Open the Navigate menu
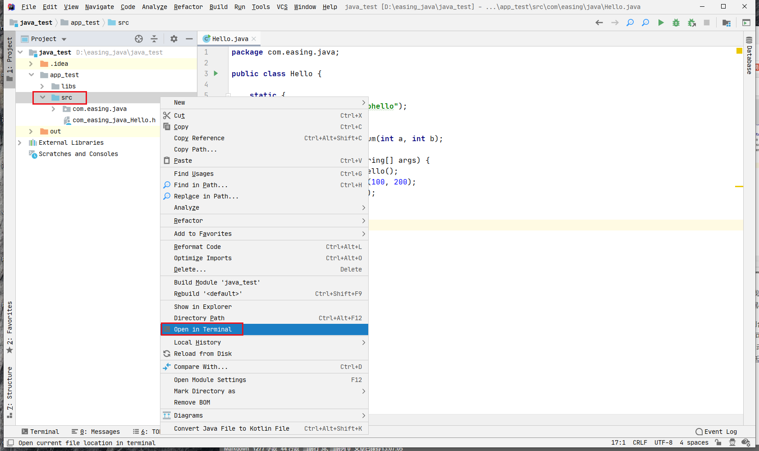 click(99, 7)
